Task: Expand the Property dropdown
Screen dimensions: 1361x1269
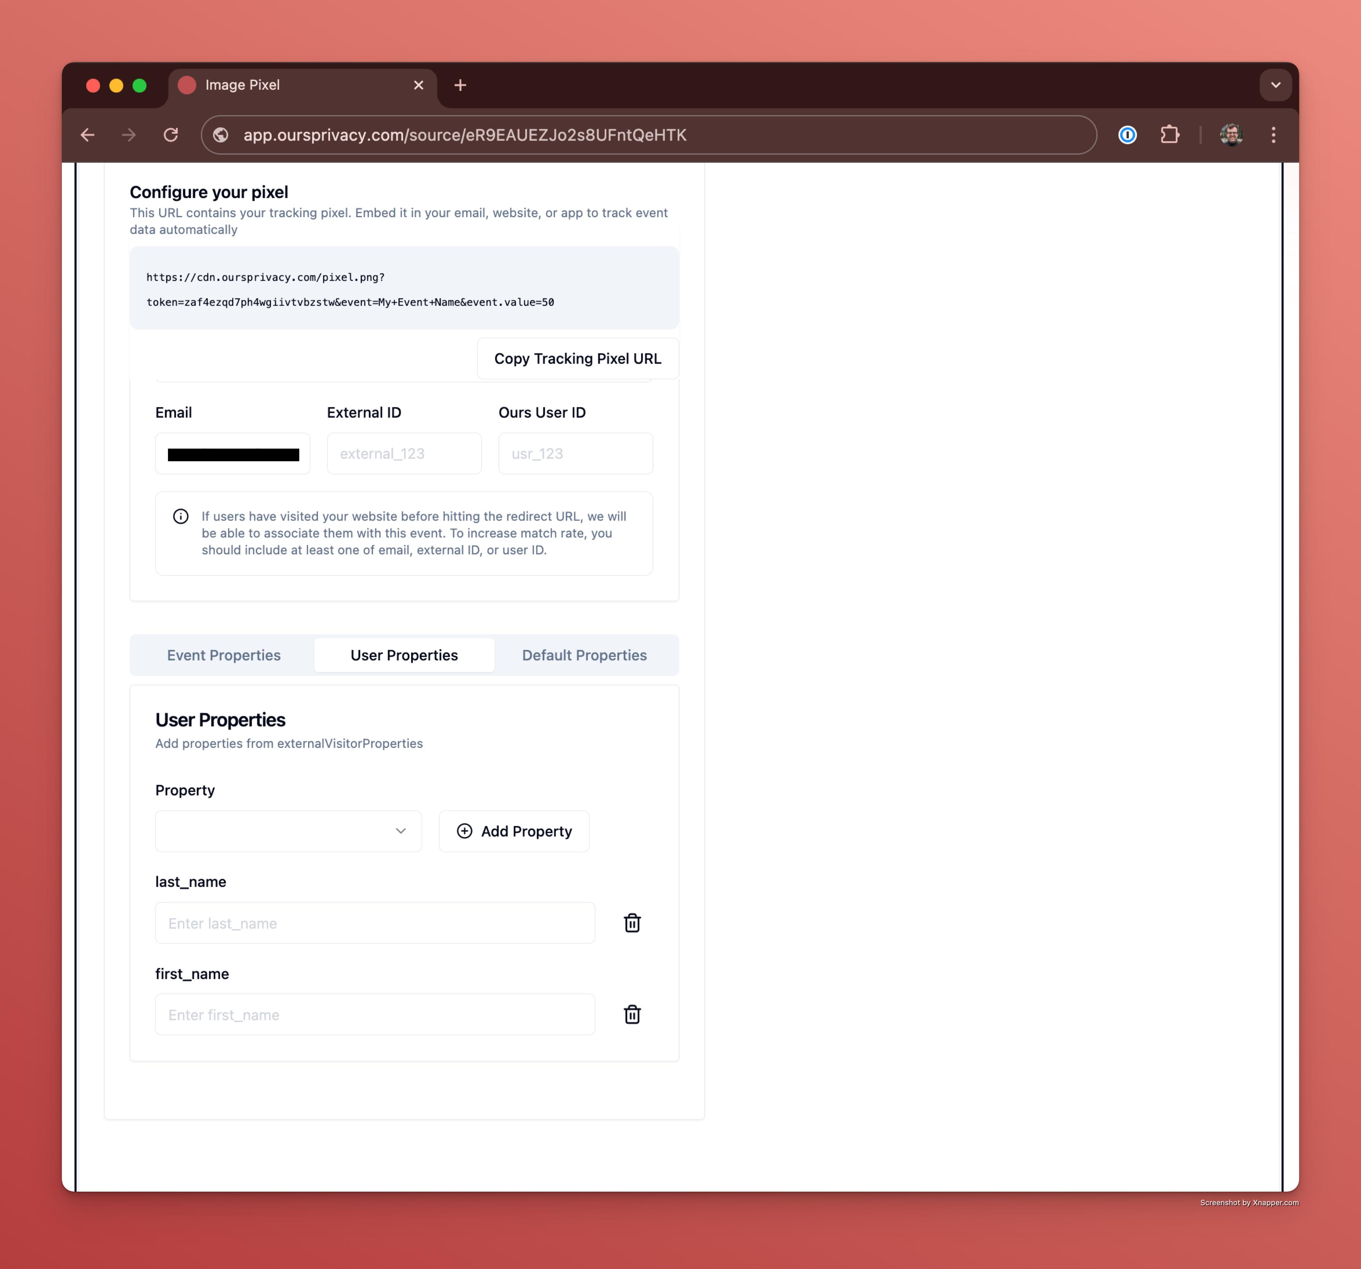Action: [288, 831]
